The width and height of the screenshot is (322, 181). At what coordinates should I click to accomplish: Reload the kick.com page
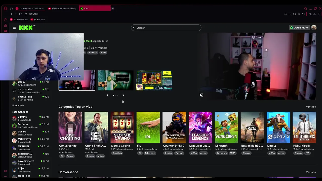click(x=20, y=14)
